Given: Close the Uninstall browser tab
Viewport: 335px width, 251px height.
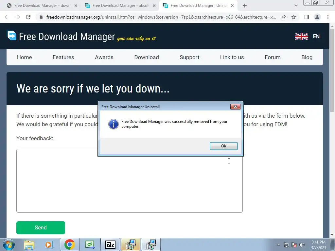Looking at the screenshot, I should pos(232,6).
